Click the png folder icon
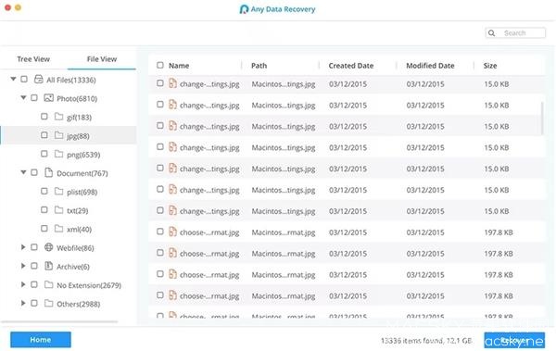The width and height of the screenshot is (556, 351). [59, 154]
